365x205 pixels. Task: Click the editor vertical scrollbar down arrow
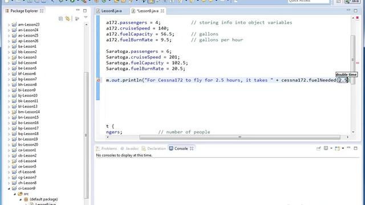pyautogui.click(x=353, y=132)
